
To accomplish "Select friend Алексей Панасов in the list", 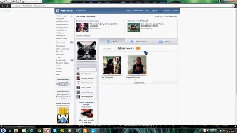I will (86, 92).
